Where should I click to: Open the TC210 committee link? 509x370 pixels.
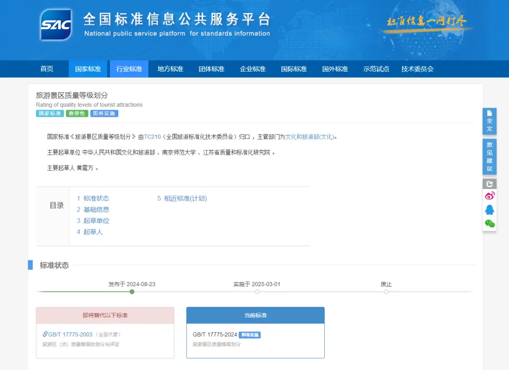[x=152, y=137]
